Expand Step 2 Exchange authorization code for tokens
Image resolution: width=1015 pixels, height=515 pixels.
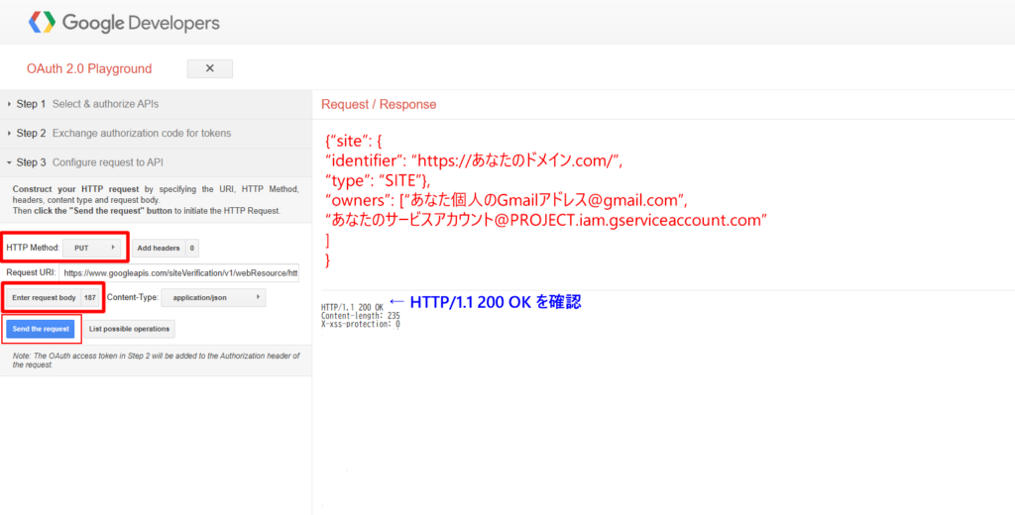(156, 134)
